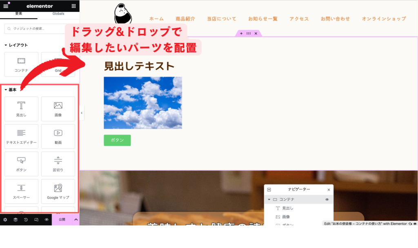
Task: Open the アクセス menu item
Action: click(299, 19)
